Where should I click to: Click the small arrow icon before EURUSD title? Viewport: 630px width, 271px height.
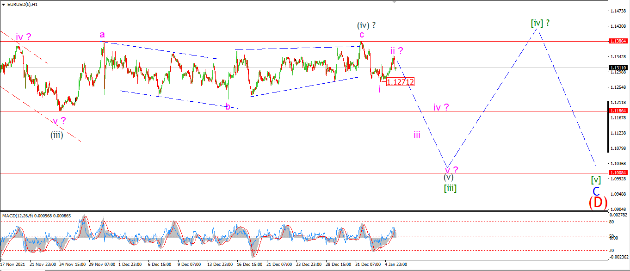click(4, 4)
